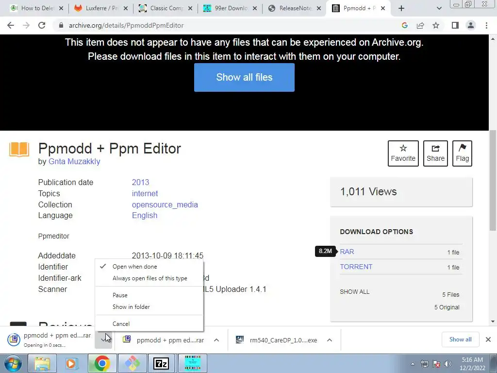Image resolution: width=497 pixels, height=373 pixels.
Task: Launch Windows Media Player from taskbar
Action: click(72, 363)
